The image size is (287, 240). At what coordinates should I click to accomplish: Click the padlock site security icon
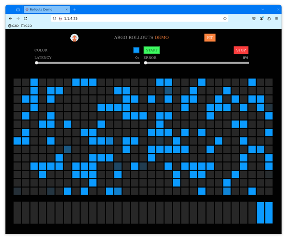(x=60, y=18)
